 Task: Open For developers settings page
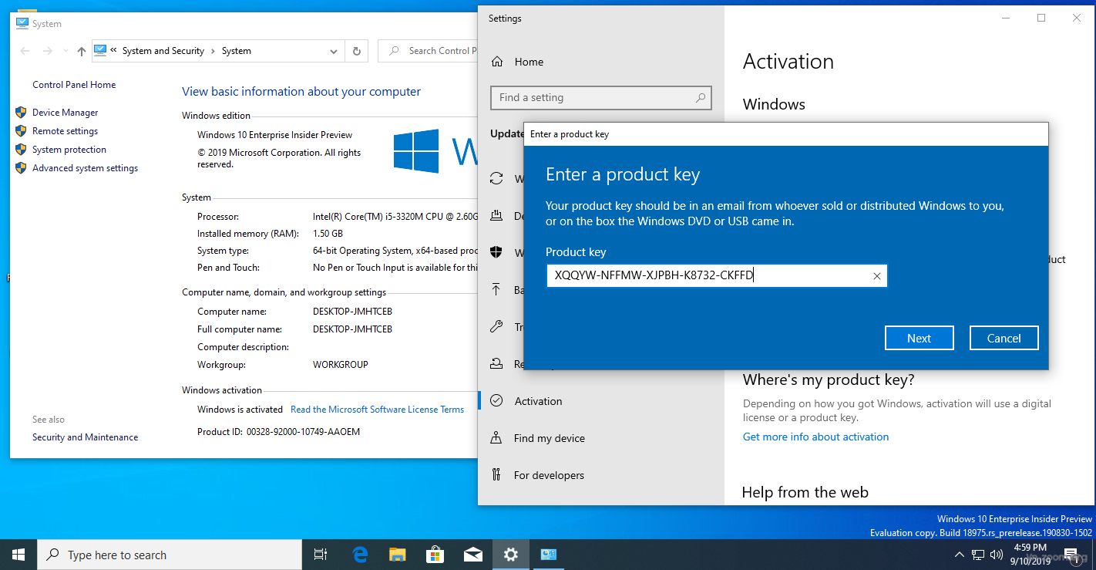[x=549, y=475]
